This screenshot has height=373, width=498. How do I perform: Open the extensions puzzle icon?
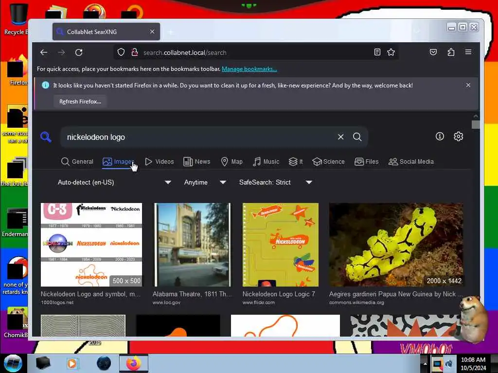[x=451, y=52]
